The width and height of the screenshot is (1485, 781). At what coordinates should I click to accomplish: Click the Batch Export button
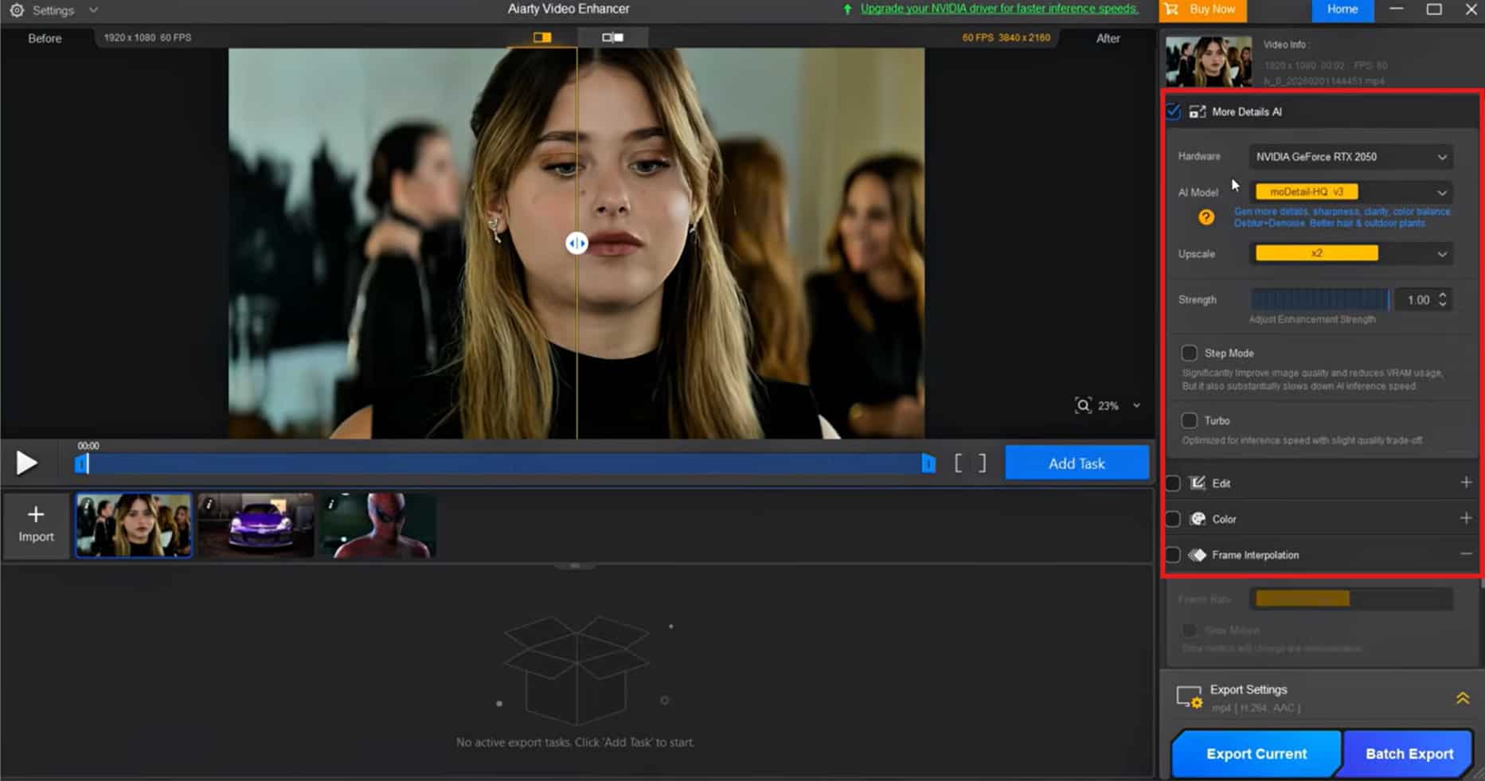point(1409,753)
